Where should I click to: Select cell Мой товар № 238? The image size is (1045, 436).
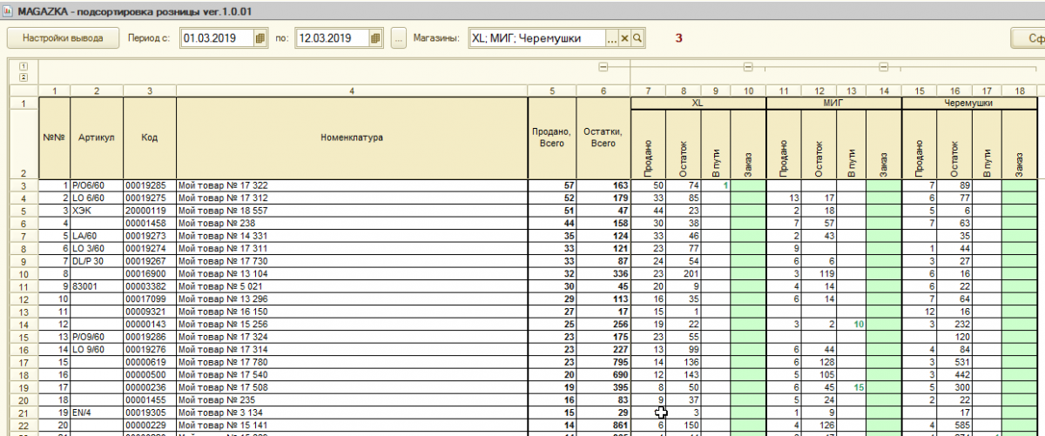[352, 223]
